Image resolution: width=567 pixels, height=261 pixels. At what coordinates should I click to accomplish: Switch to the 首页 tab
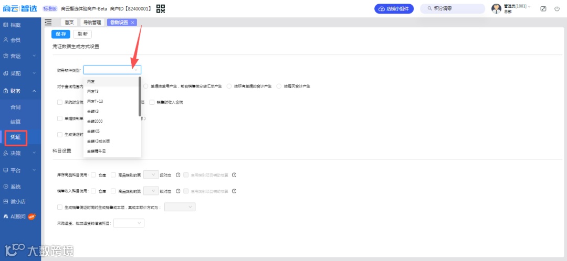pyautogui.click(x=69, y=23)
